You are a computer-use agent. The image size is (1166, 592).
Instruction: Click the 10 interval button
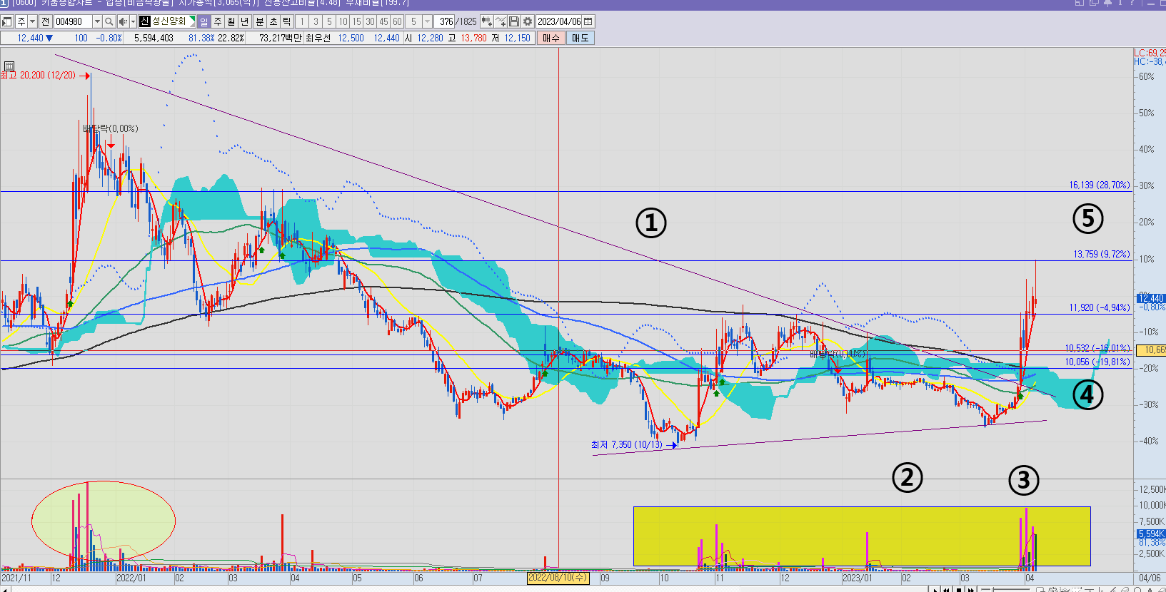coord(343,21)
